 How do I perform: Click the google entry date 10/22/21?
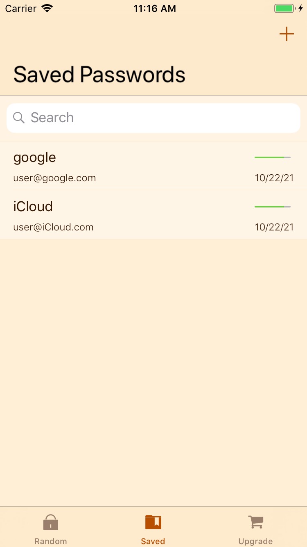click(x=274, y=178)
